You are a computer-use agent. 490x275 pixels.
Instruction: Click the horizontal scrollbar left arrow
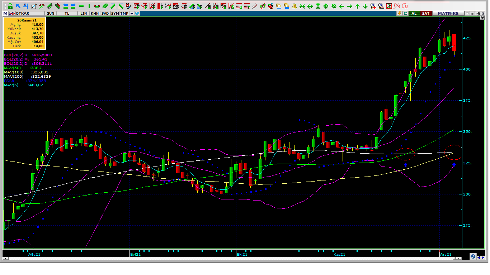point(5,258)
